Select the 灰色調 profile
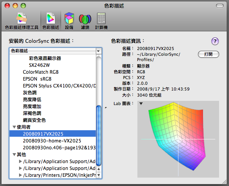Image resolution: width=229 pixels, height=186 pixels. coord(30,93)
